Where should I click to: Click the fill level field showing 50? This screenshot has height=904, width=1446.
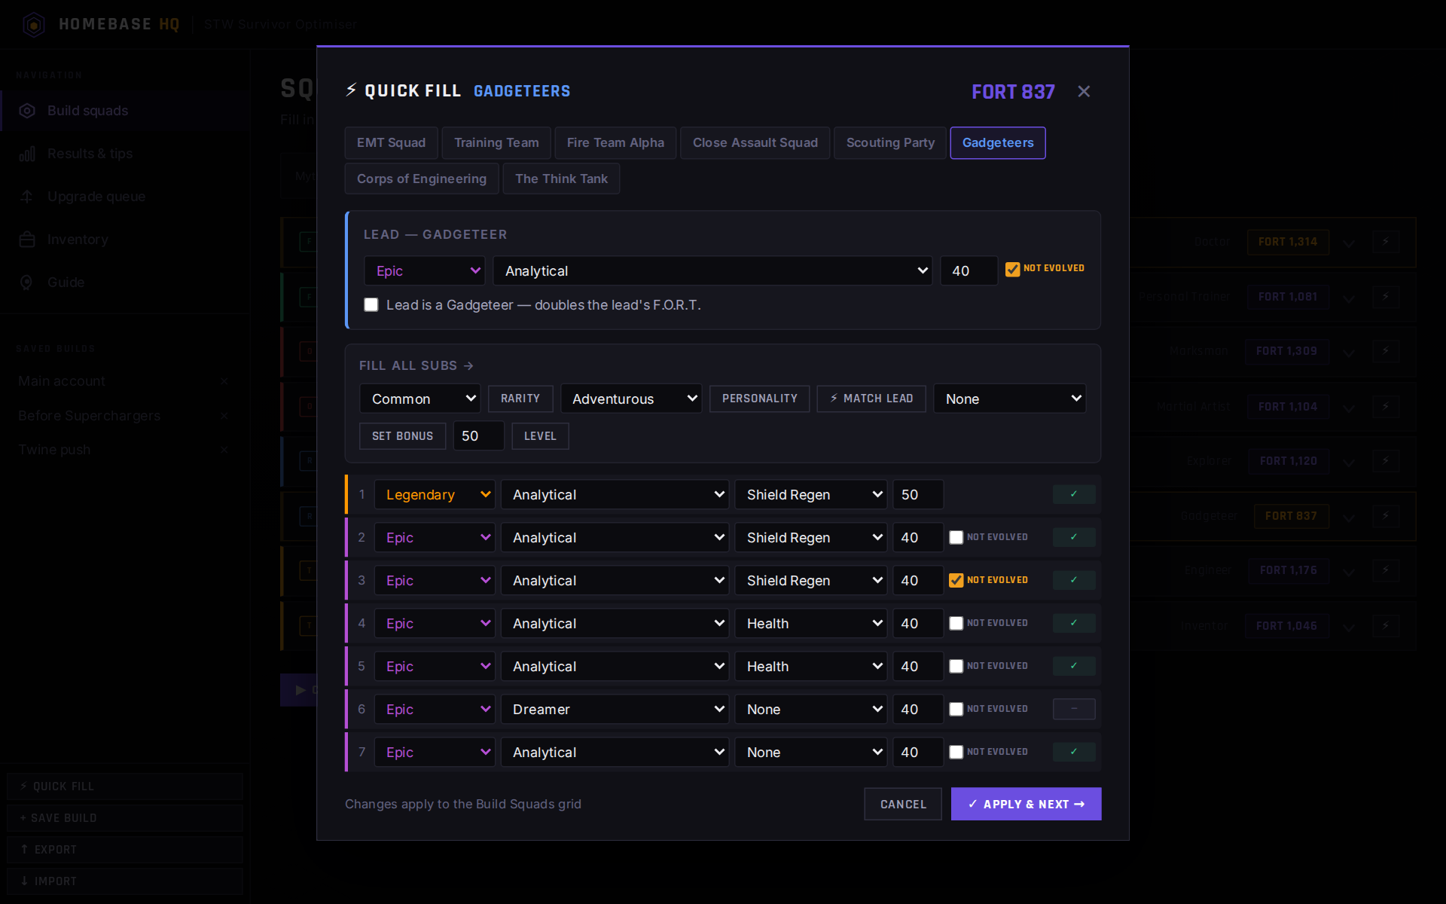[x=478, y=436]
